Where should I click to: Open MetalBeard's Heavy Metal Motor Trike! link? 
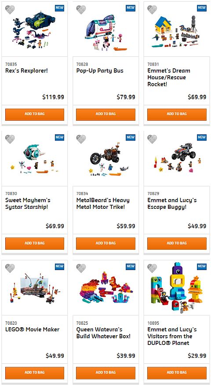tap(103, 204)
